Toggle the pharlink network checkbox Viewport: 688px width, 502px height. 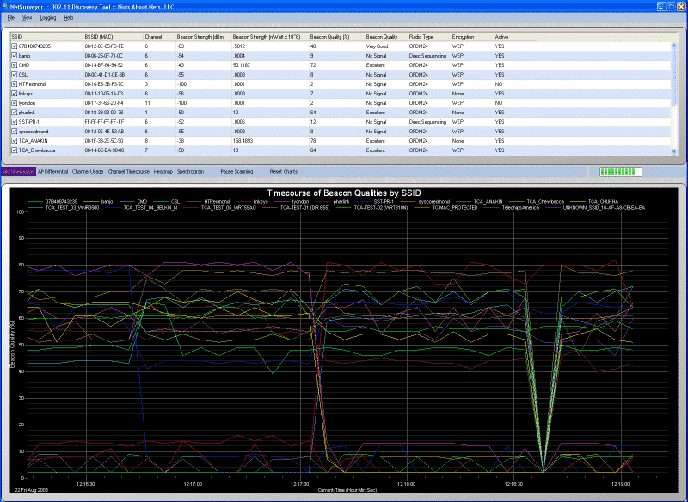coord(14,113)
